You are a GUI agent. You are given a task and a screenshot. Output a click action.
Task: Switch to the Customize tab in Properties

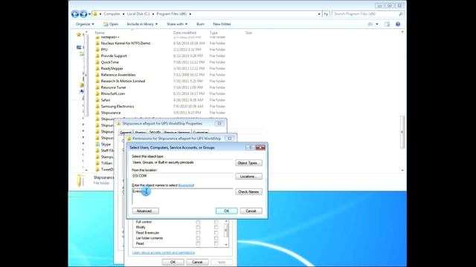200,133
